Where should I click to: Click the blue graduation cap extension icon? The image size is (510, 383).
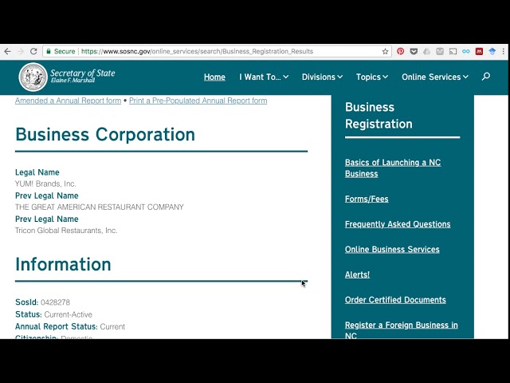click(492, 51)
